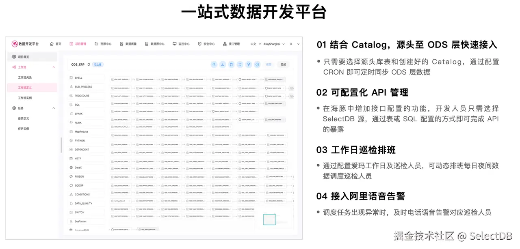Select the SQOOP task icon

(x=71, y=185)
